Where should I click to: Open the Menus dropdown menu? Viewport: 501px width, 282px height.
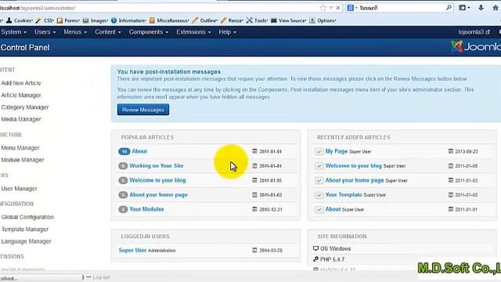(75, 32)
